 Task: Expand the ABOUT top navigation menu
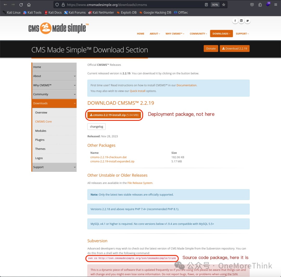(x=155, y=34)
